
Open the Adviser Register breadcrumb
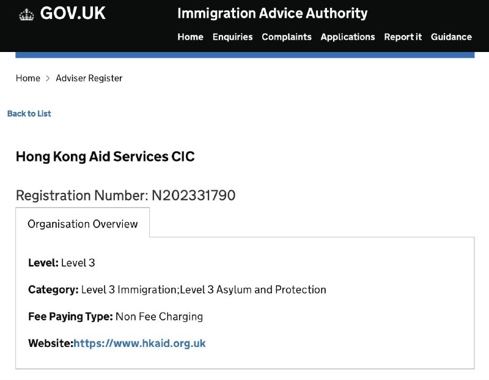89,78
